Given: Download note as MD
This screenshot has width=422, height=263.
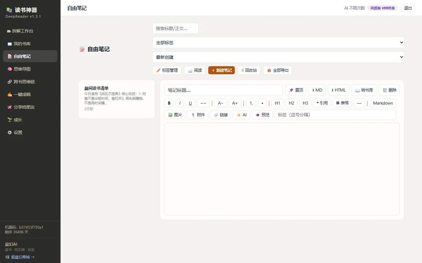Looking at the screenshot, I should [317, 90].
